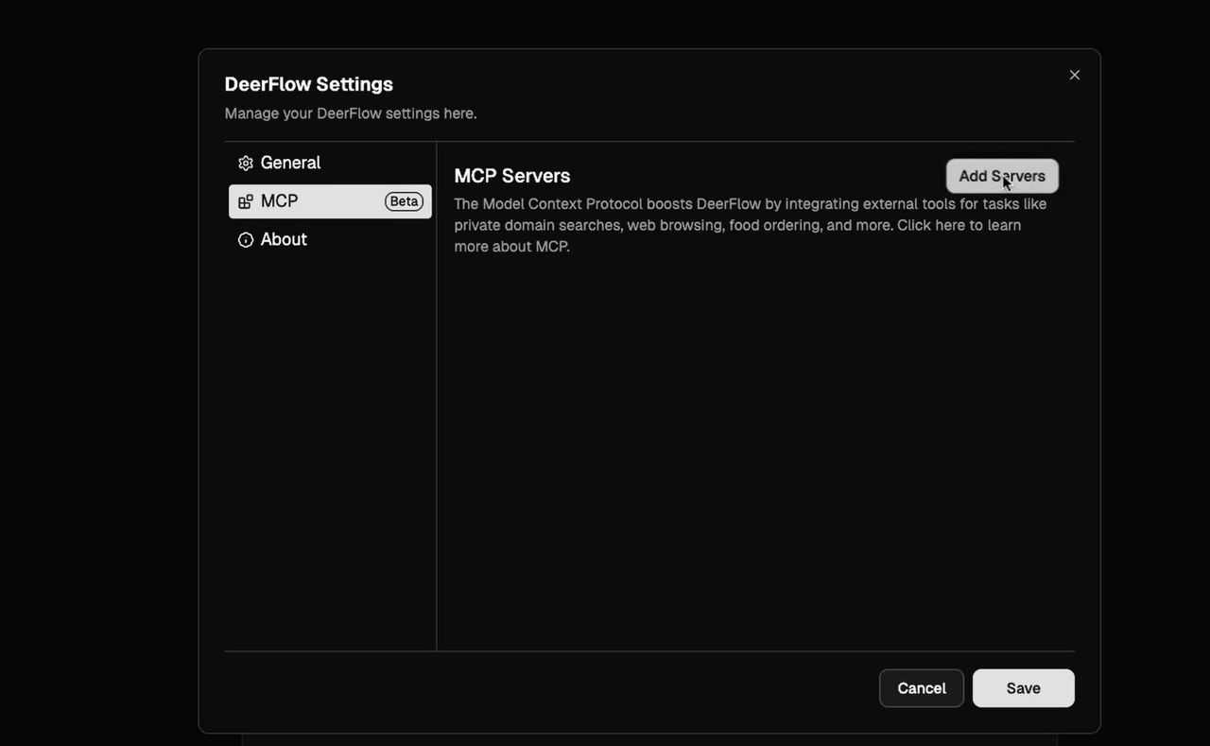Click the gear icon beside General
This screenshot has width=1210, height=746.
pos(246,163)
